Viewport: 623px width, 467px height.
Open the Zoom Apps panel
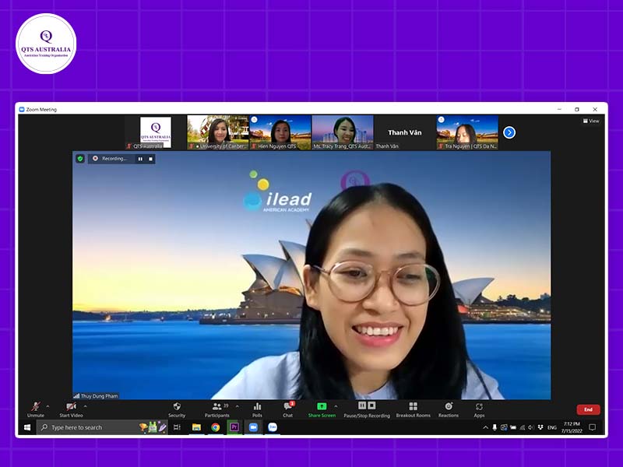[479, 409]
